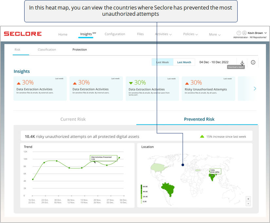
Task: Show next insight cards with right chevron
Action: (255, 89)
